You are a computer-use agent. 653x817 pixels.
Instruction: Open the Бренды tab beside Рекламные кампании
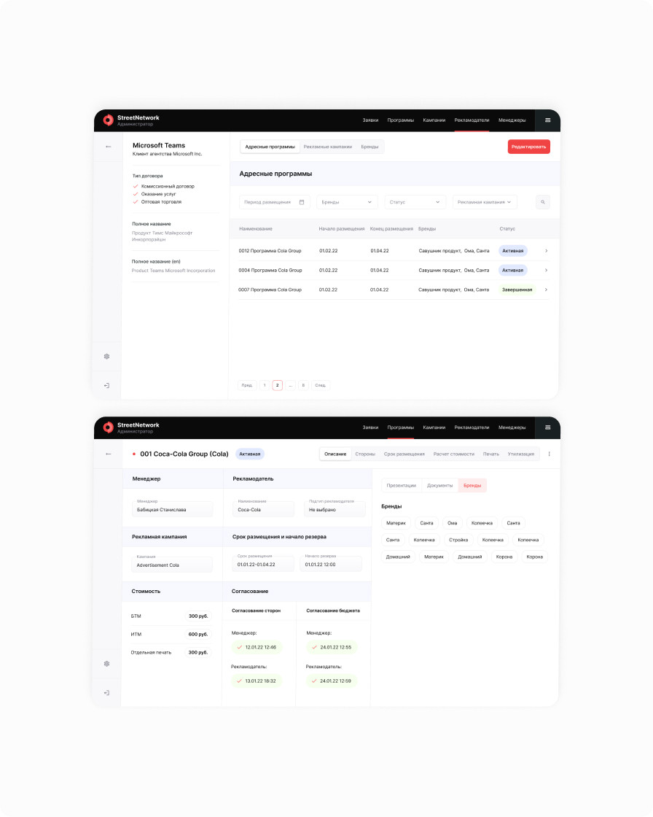tap(369, 147)
